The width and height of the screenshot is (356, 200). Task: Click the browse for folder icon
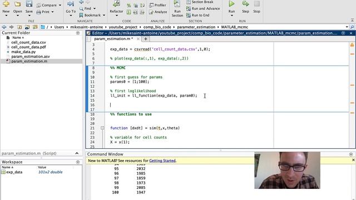27,27
